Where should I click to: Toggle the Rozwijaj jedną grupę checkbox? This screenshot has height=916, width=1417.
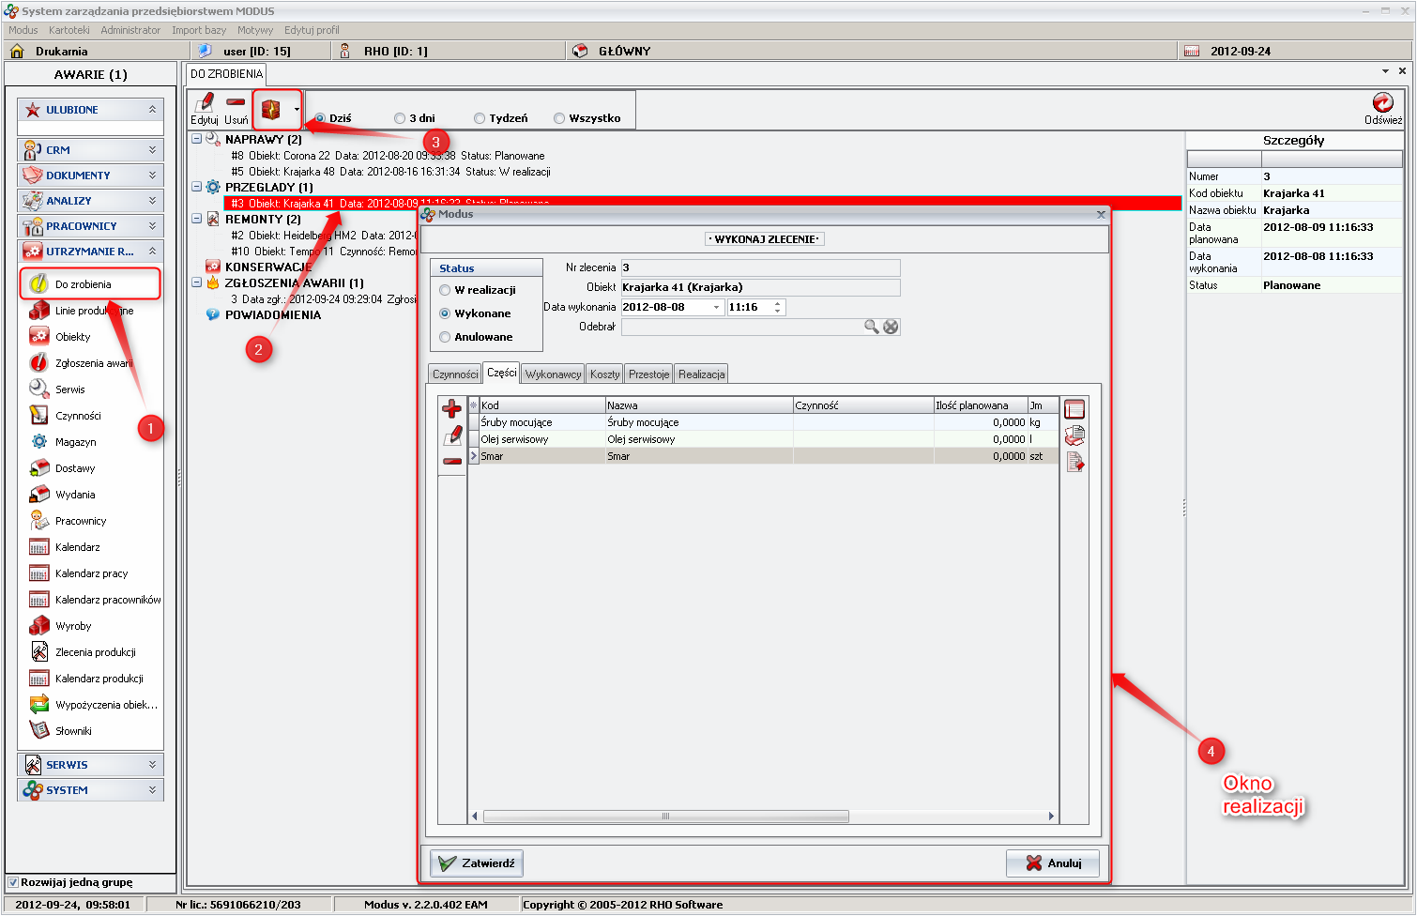click(x=13, y=882)
